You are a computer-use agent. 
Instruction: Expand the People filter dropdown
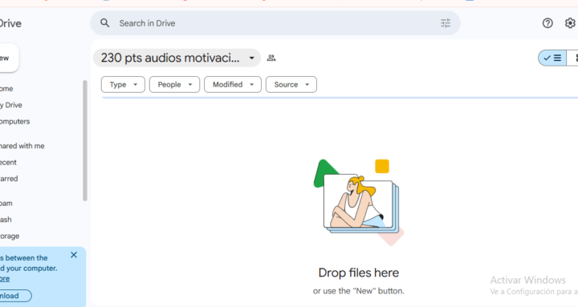(174, 85)
